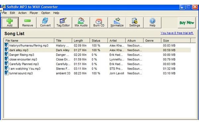Click the Remove toolbar button
The image size is (199, 122).
point(28,23)
